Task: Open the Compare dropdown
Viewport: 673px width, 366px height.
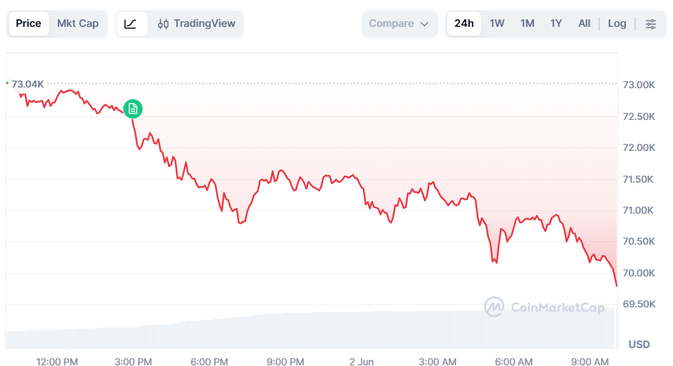Action: coord(400,23)
